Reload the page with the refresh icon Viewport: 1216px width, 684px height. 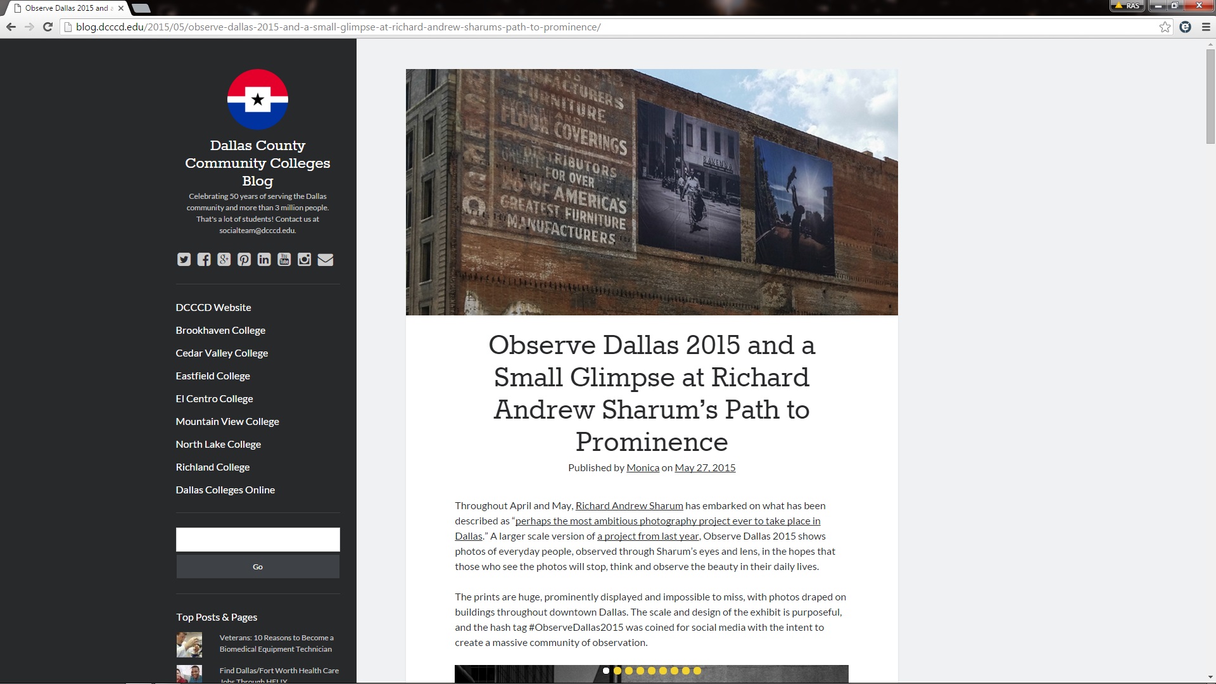coord(47,27)
